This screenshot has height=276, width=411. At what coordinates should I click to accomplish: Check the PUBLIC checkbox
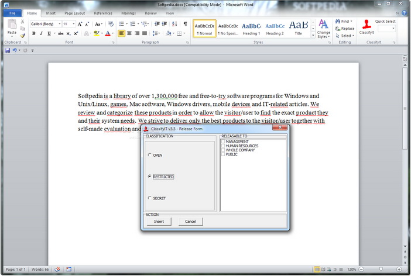pos(223,154)
